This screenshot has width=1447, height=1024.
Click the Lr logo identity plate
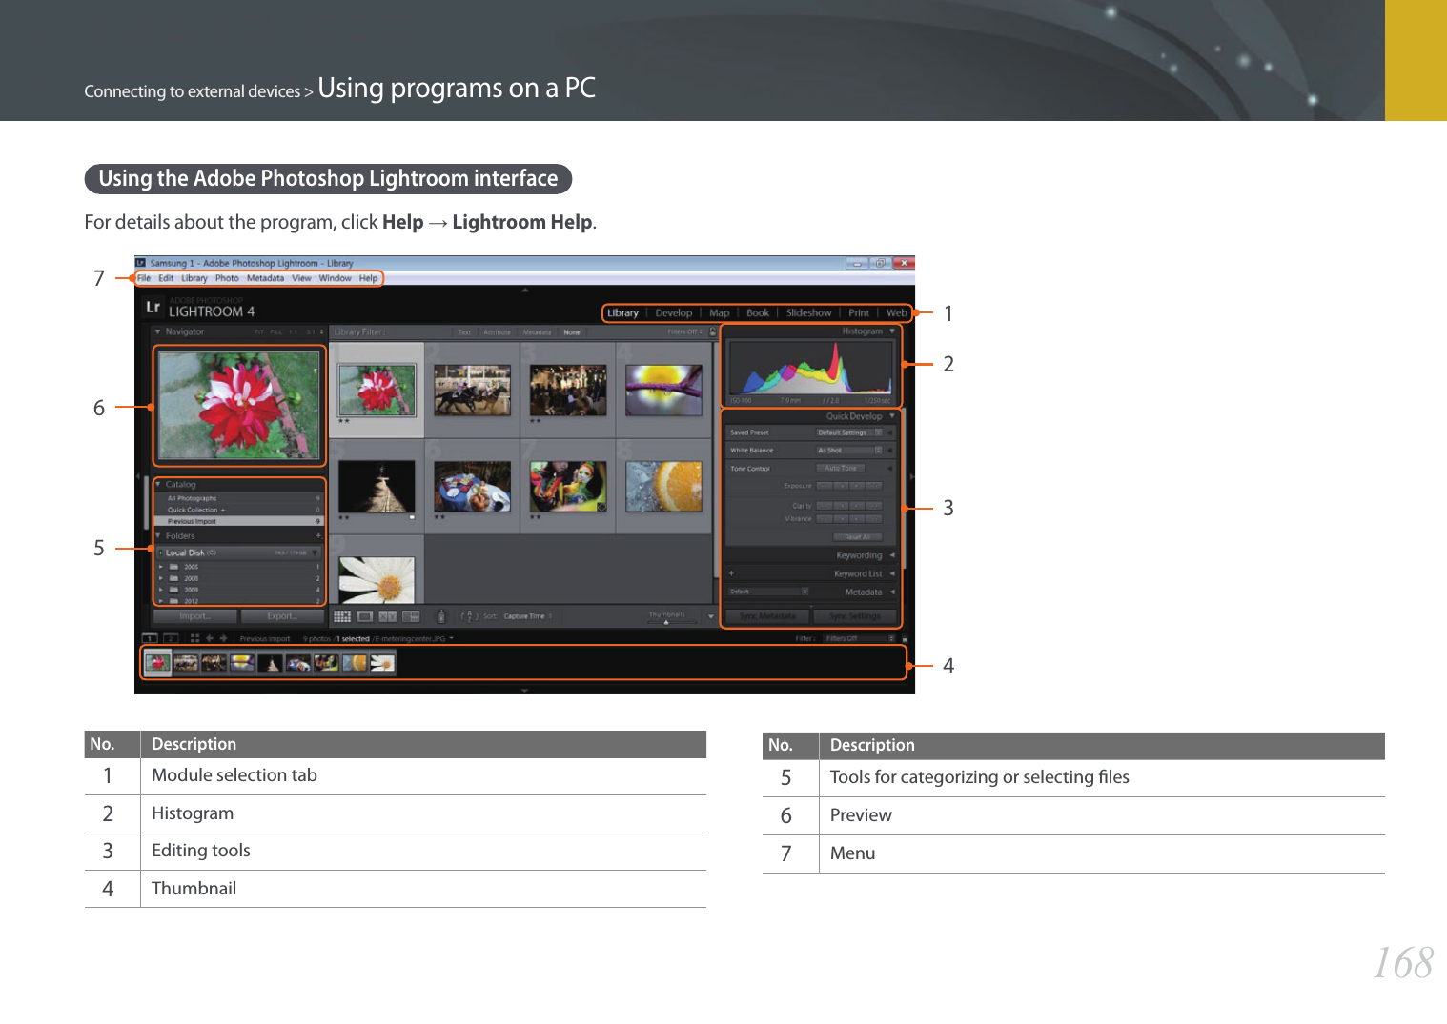tap(153, 308)
